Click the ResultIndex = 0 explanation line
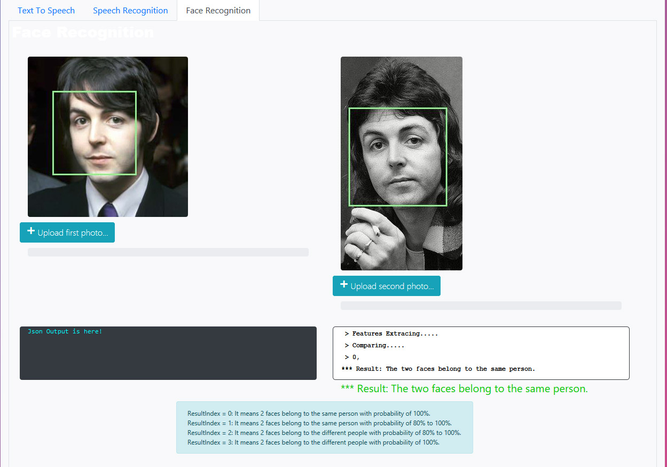 [x=309, y=414]
